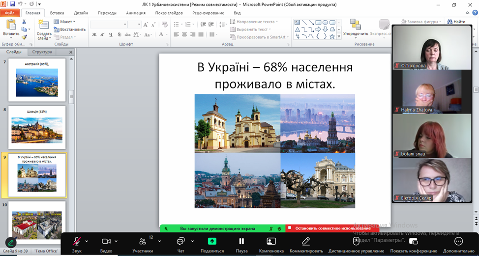Expand audio options arrow next to Звук
The width and height of the screenshot is (479, 256).
(x=87, y=241)
